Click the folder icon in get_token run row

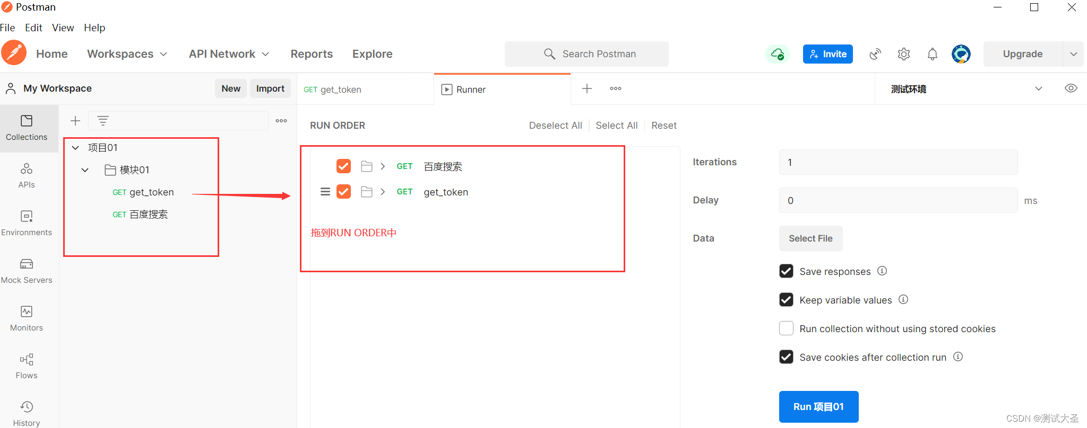pos(367,192)
